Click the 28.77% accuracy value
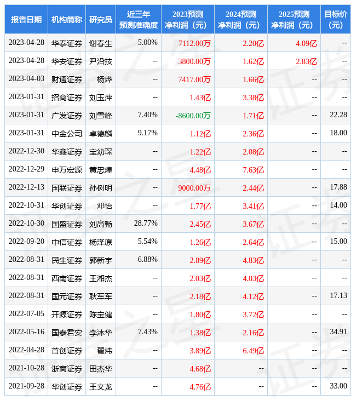This screenshot has height=400, width=351. pos(146,224)
